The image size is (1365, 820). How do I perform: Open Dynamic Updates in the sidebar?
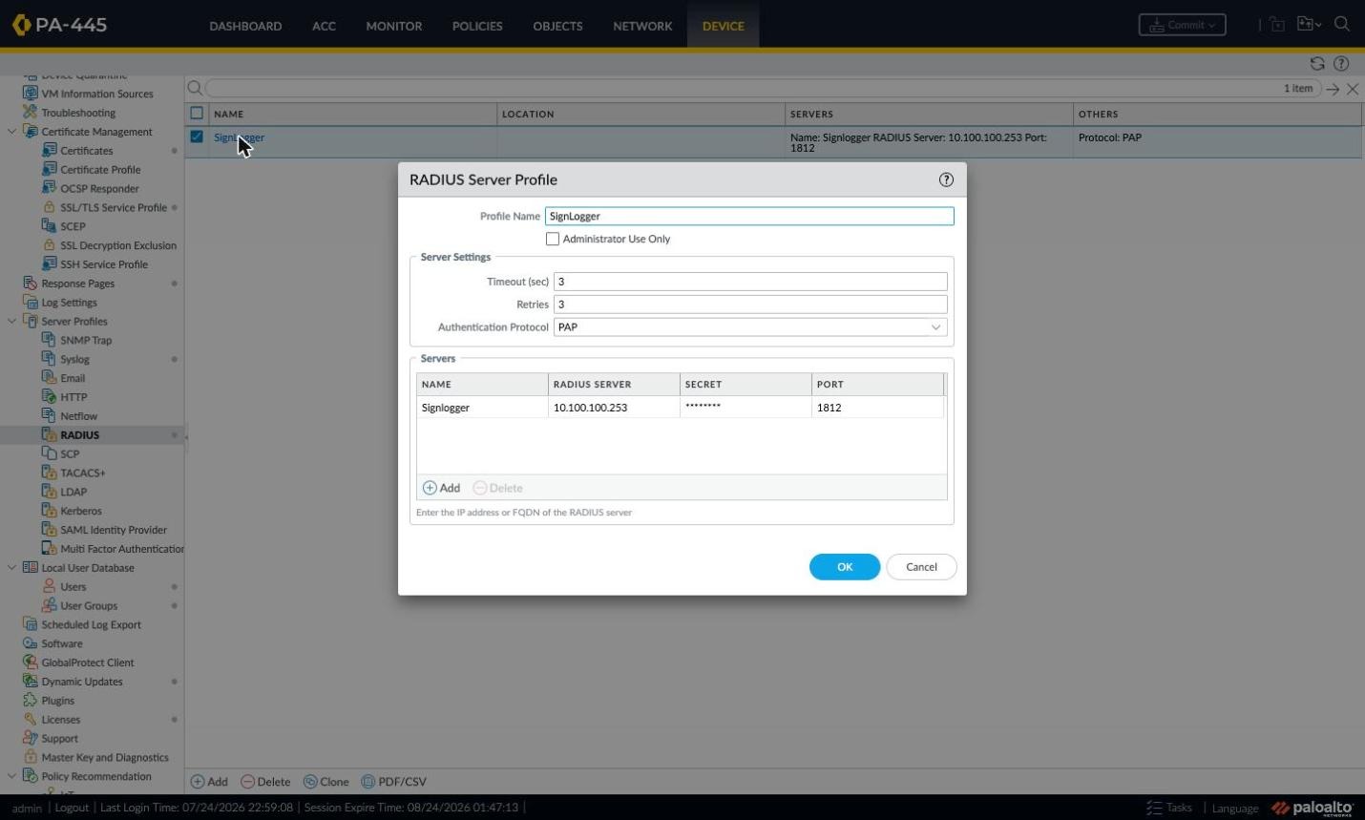82,682
